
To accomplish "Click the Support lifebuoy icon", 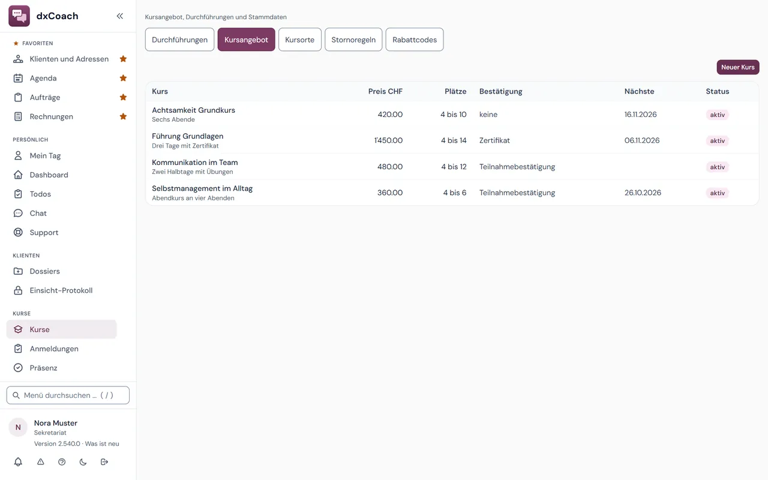I will 18,232.
